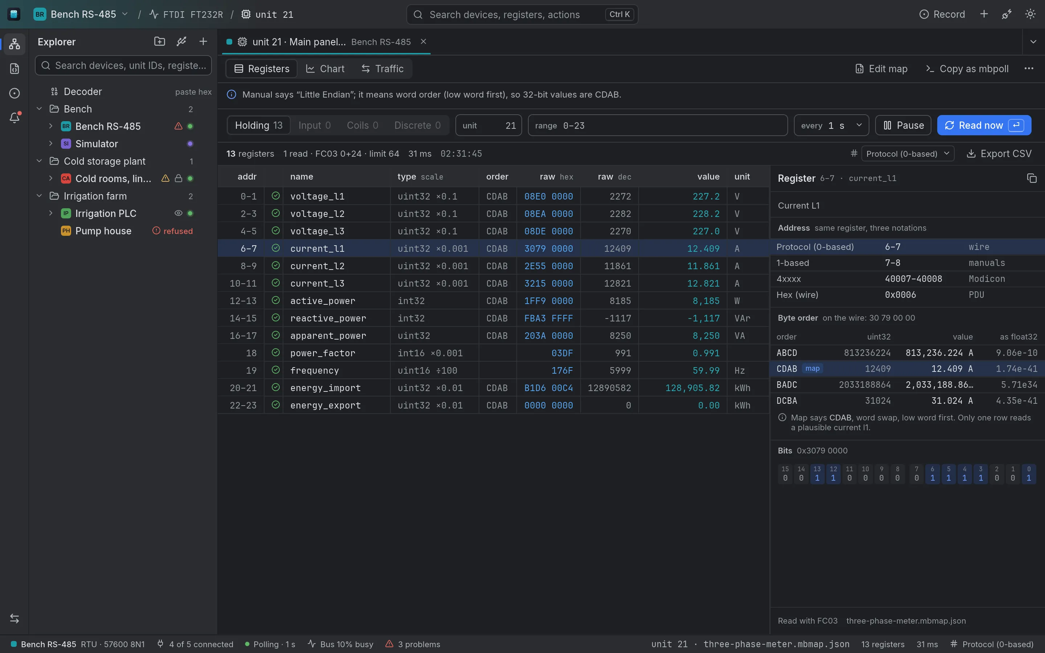Expand the Simulator tree node

tap(50, 143)
